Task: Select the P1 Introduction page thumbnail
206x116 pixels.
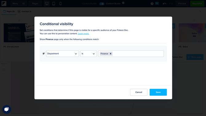Action: [x=19, y=33]
